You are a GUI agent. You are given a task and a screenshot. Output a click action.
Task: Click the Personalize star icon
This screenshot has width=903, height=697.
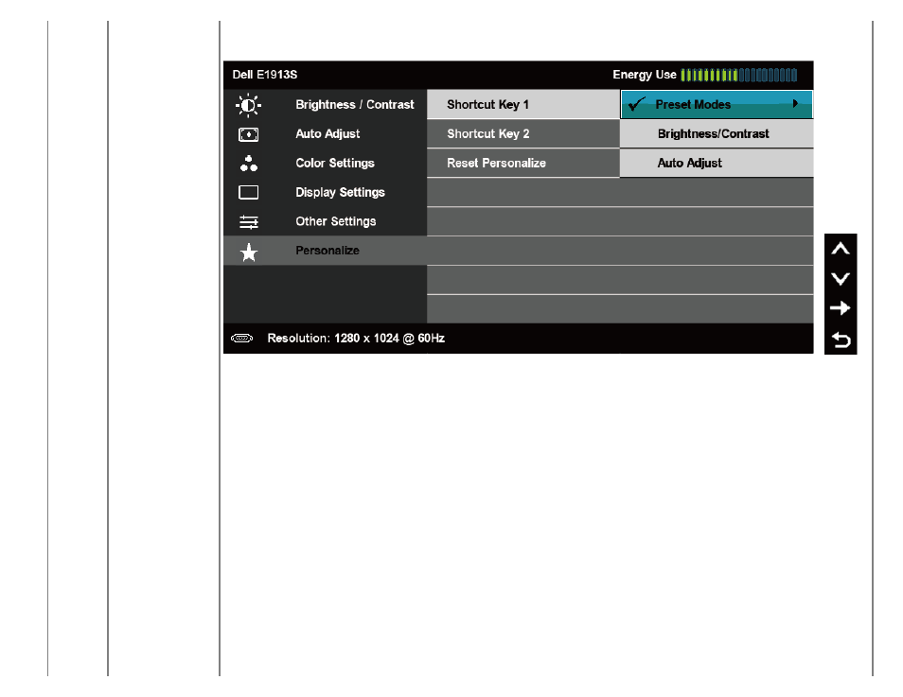pos(248,253)
